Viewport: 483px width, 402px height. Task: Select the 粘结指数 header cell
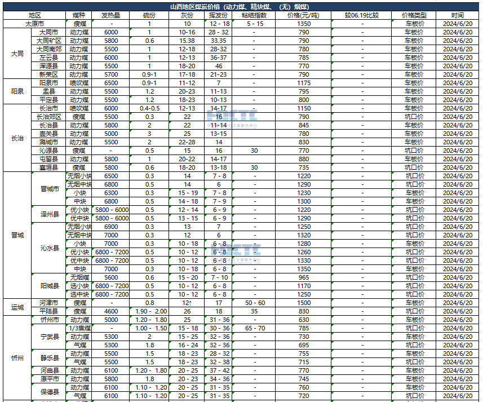pos(254,15)
